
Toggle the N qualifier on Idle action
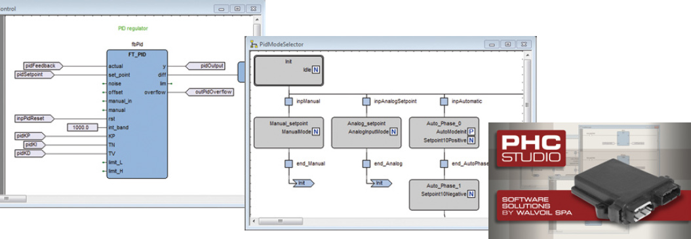[x=316, y=69]
